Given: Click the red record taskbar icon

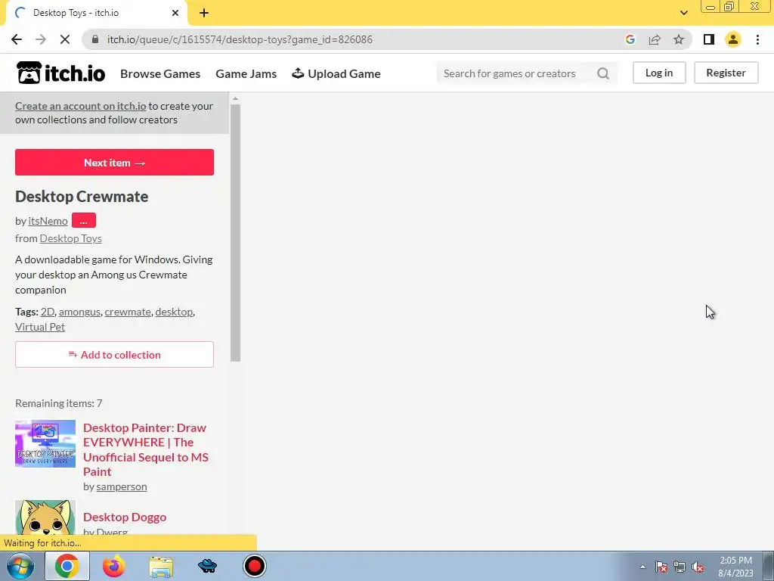Looking at the screenshot, I should click(255, 566).
